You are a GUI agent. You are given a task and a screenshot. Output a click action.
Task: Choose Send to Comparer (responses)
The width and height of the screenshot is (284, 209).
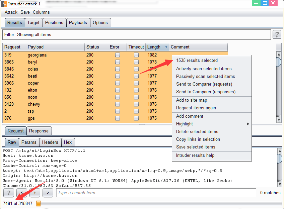coord(212,92)
